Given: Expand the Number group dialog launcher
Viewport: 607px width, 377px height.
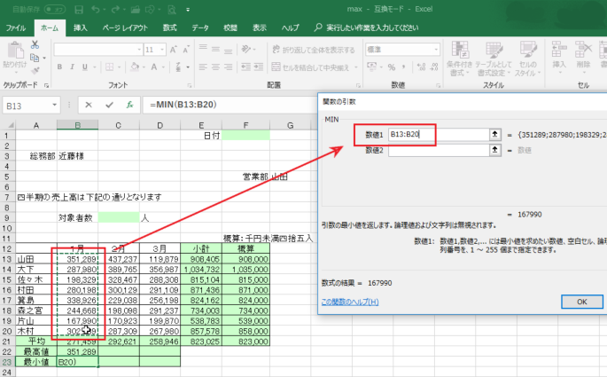Looking at the screenshot, I should (x=439, y=85).
